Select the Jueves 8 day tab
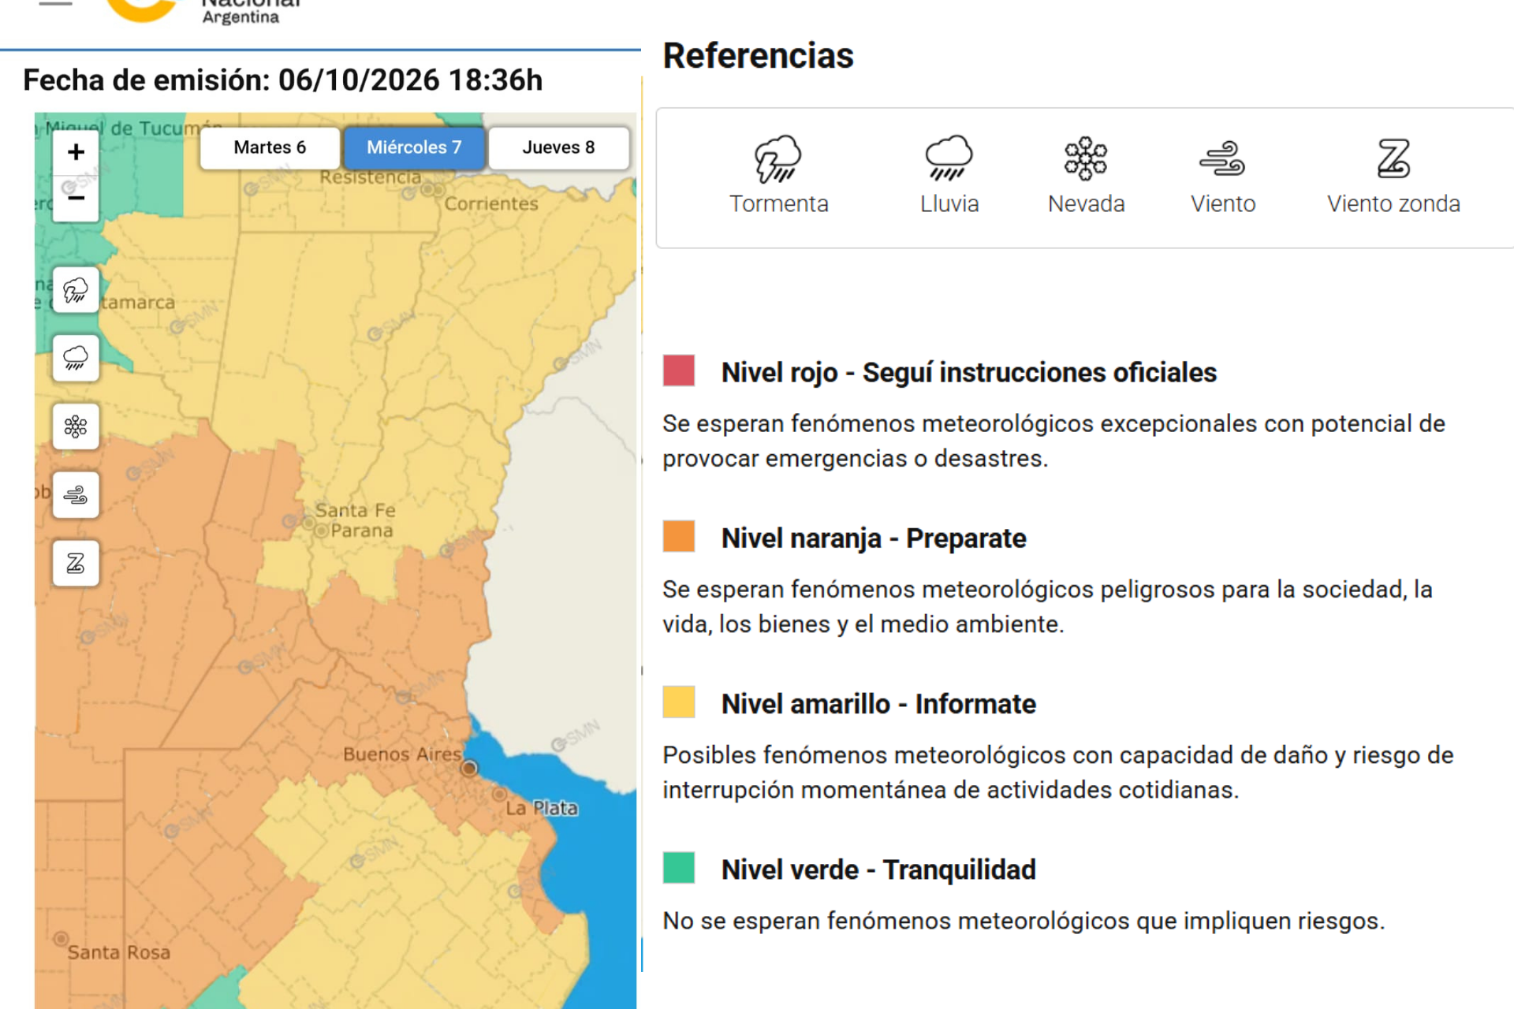Viewport: 1514px width, 1009px height. point(558,147)
